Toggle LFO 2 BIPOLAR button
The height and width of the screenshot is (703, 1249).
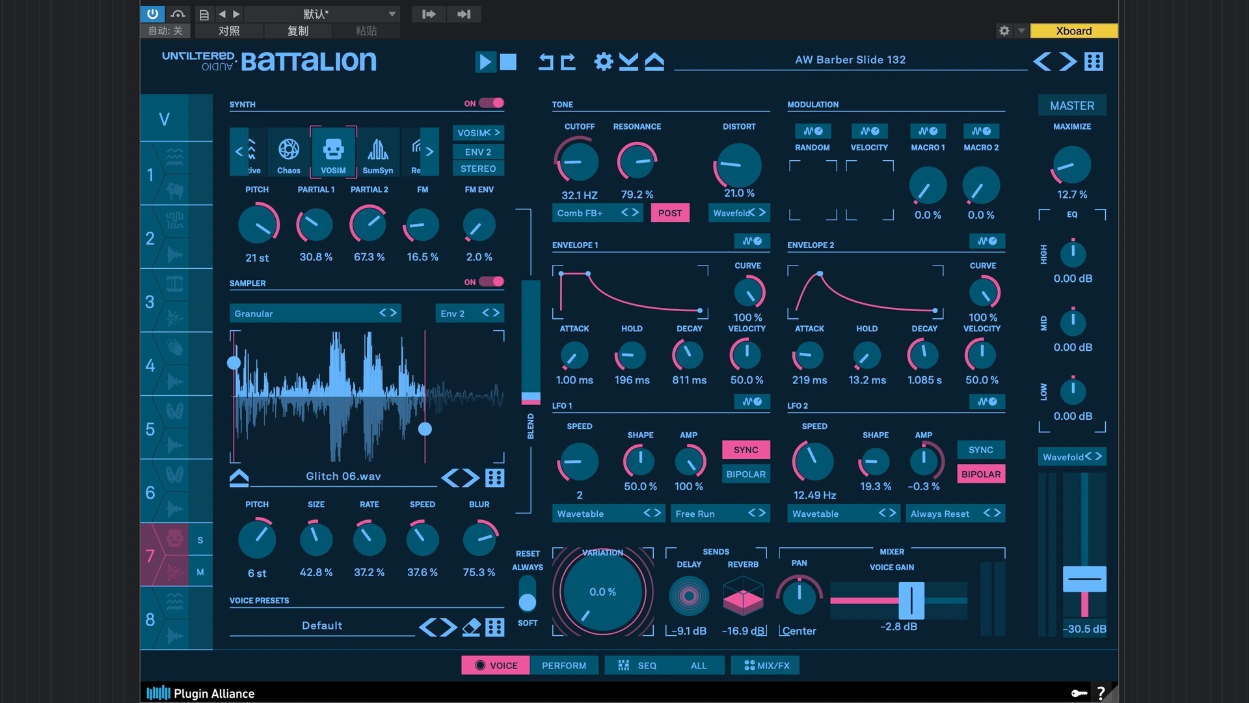point(980,474)
